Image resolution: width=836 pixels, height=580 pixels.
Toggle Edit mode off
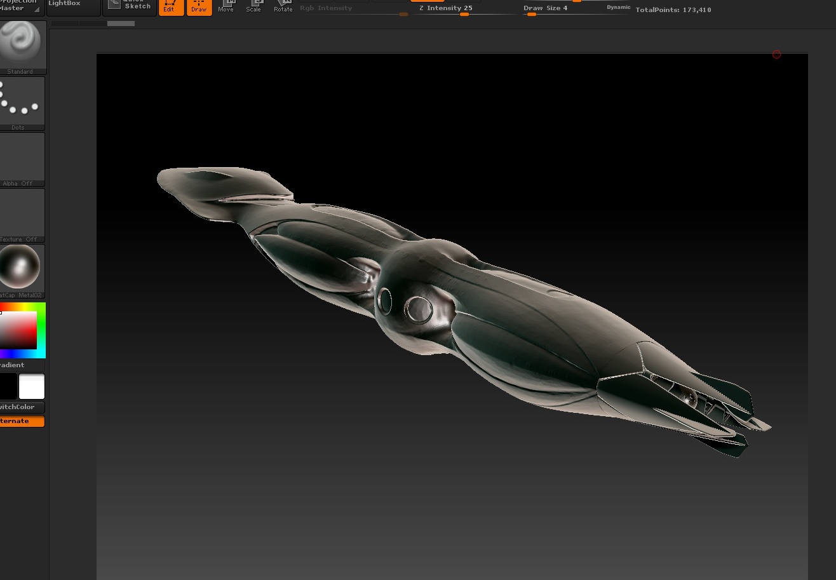171,6
